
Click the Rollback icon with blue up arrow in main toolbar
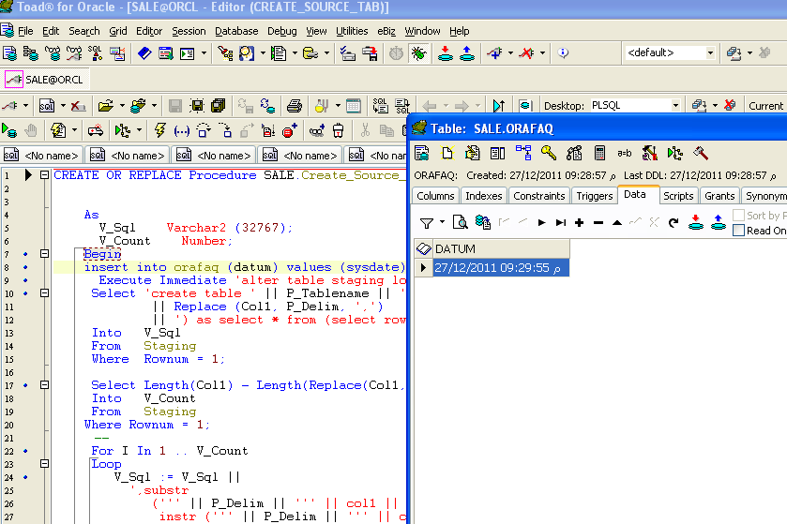point(467,52)
